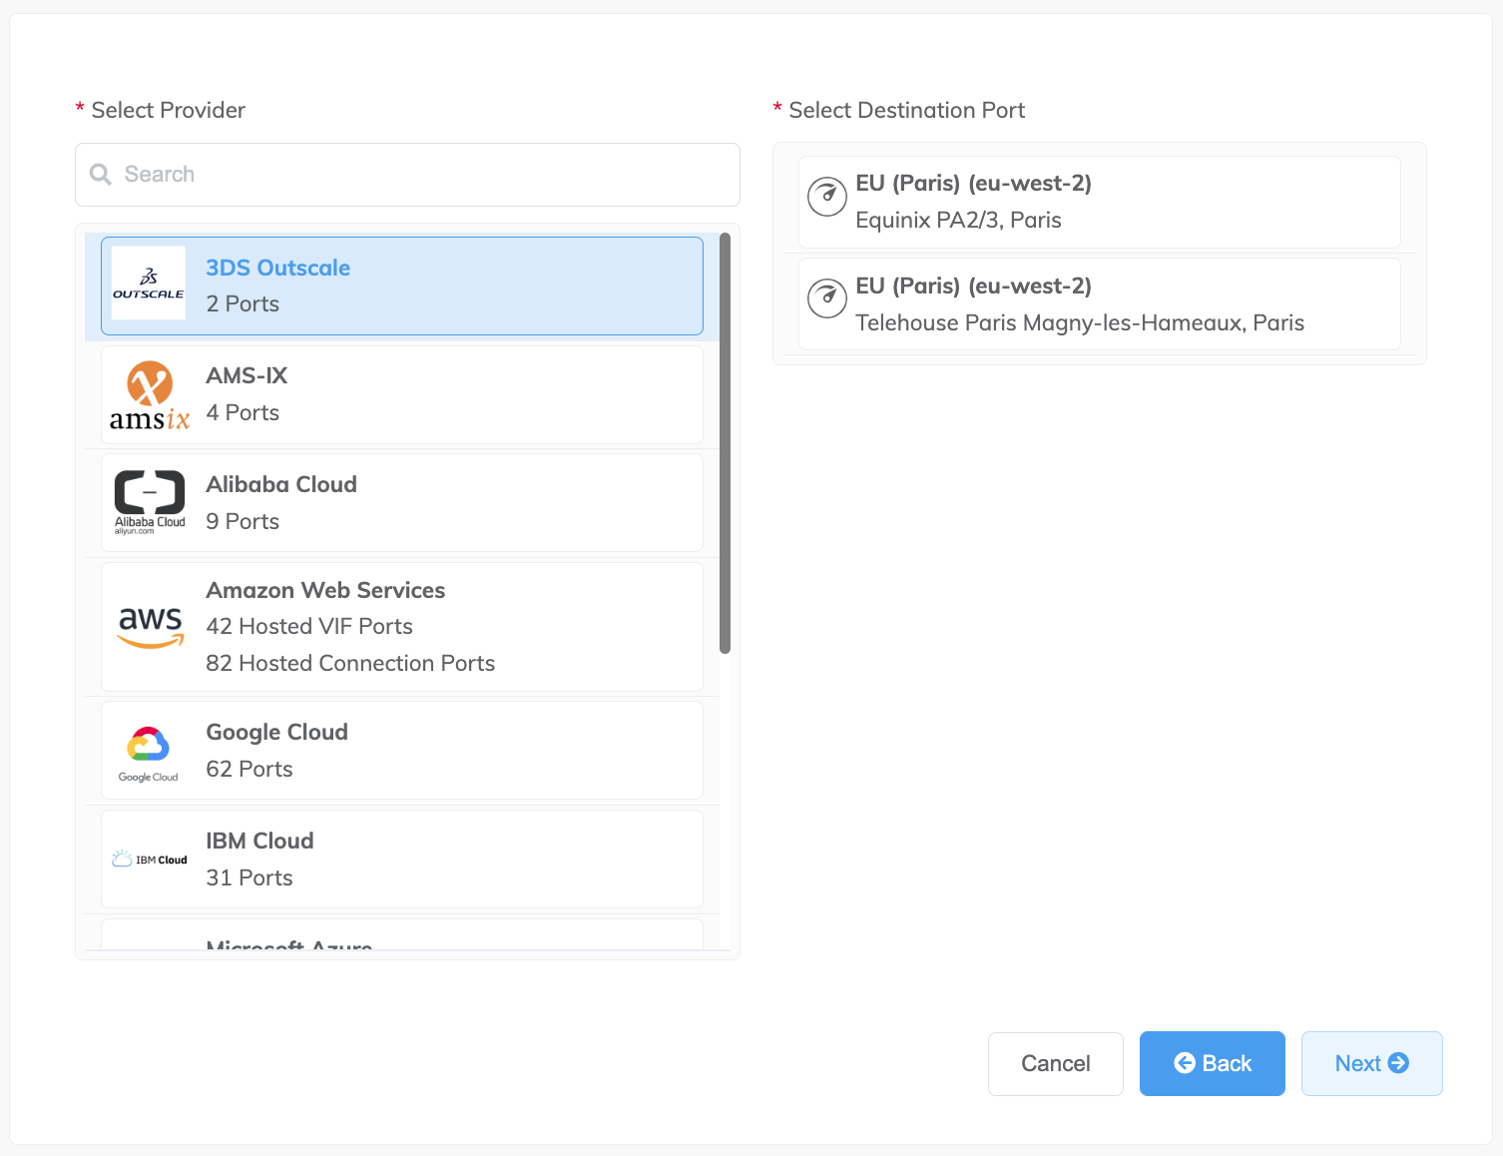1503x1156 pixels.
Task: Click the Telehouse Paris port speed icon
Action: 827,297
